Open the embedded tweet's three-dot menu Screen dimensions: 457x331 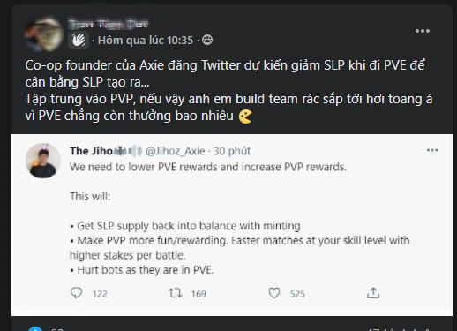432,150
